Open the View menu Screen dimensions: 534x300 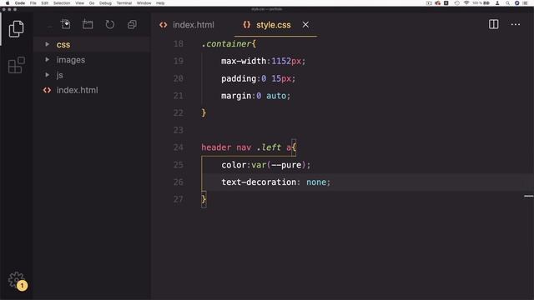click(80, 3)
